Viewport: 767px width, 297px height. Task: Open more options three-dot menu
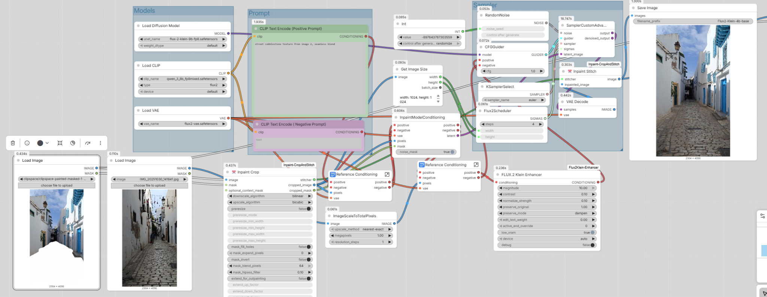(x=100, y=143)
